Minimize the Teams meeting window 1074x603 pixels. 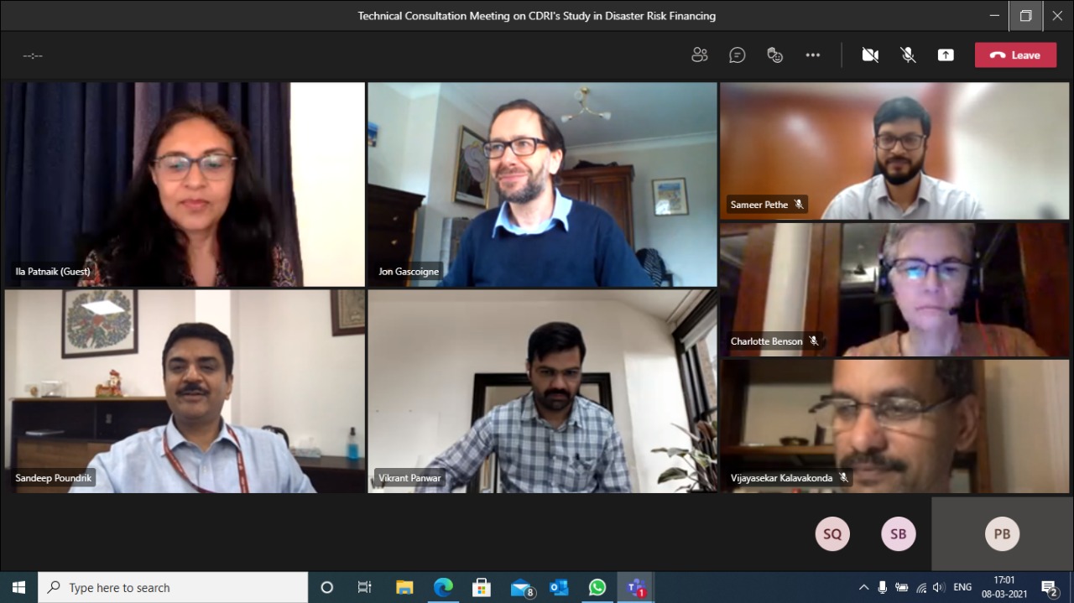coord(994,15)
